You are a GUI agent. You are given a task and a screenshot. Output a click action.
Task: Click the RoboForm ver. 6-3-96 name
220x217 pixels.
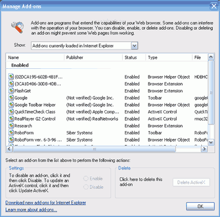[38, 139]
